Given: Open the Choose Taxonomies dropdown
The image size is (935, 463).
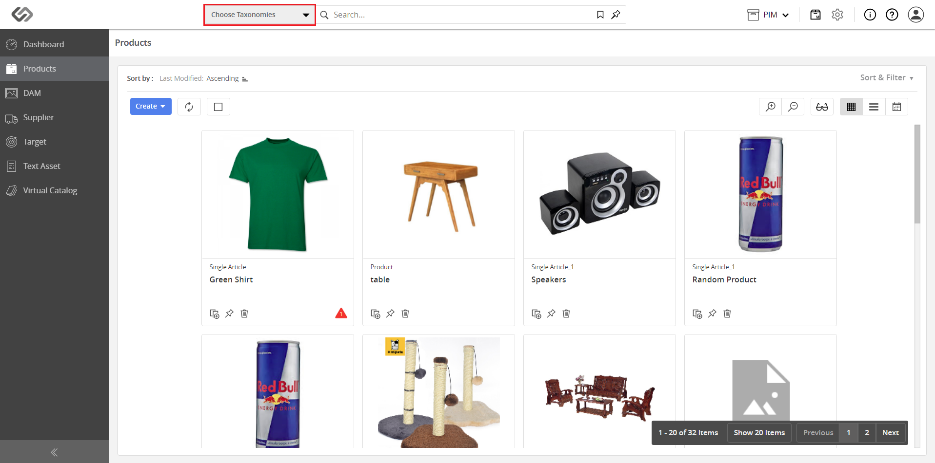Looking at the screenshot, I should [x=259, y=15].
